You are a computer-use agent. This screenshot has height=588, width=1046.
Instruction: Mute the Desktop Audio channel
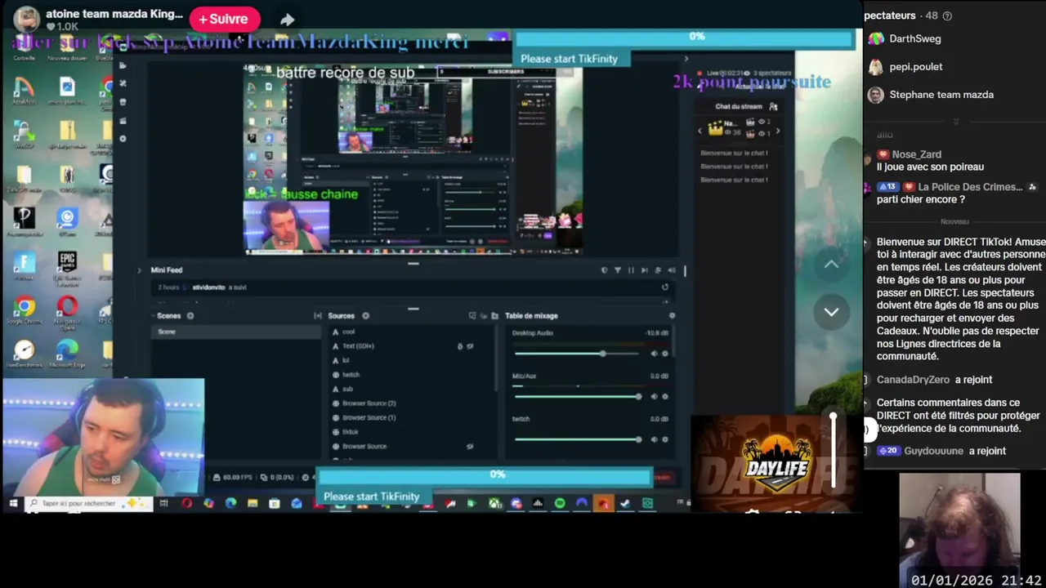[654, 354]
